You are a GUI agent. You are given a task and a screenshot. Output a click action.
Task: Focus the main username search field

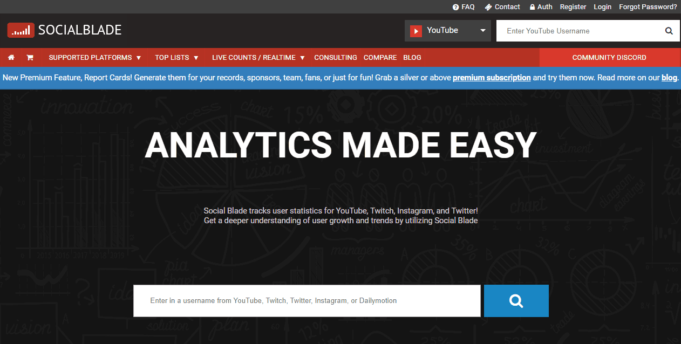coord(307,301)
